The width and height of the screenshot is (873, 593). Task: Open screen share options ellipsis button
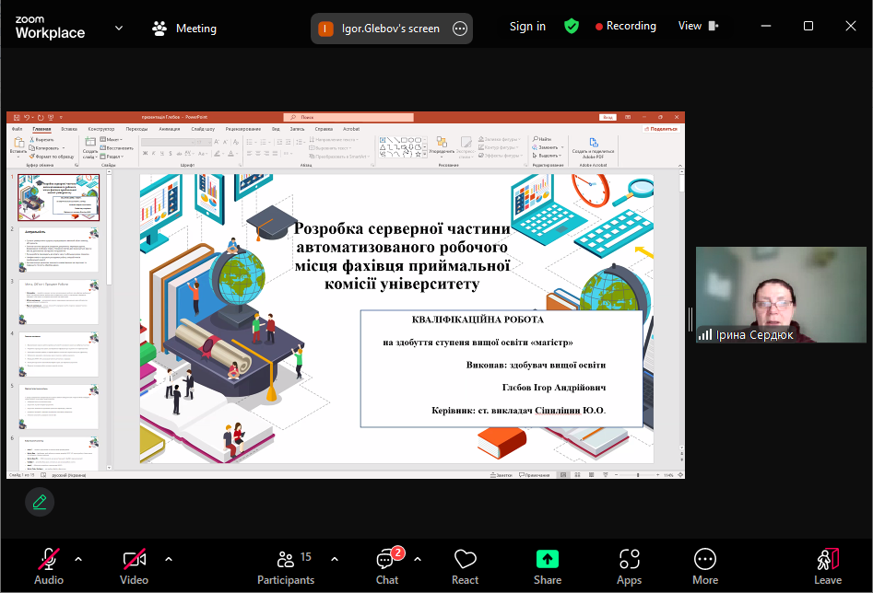460,29
